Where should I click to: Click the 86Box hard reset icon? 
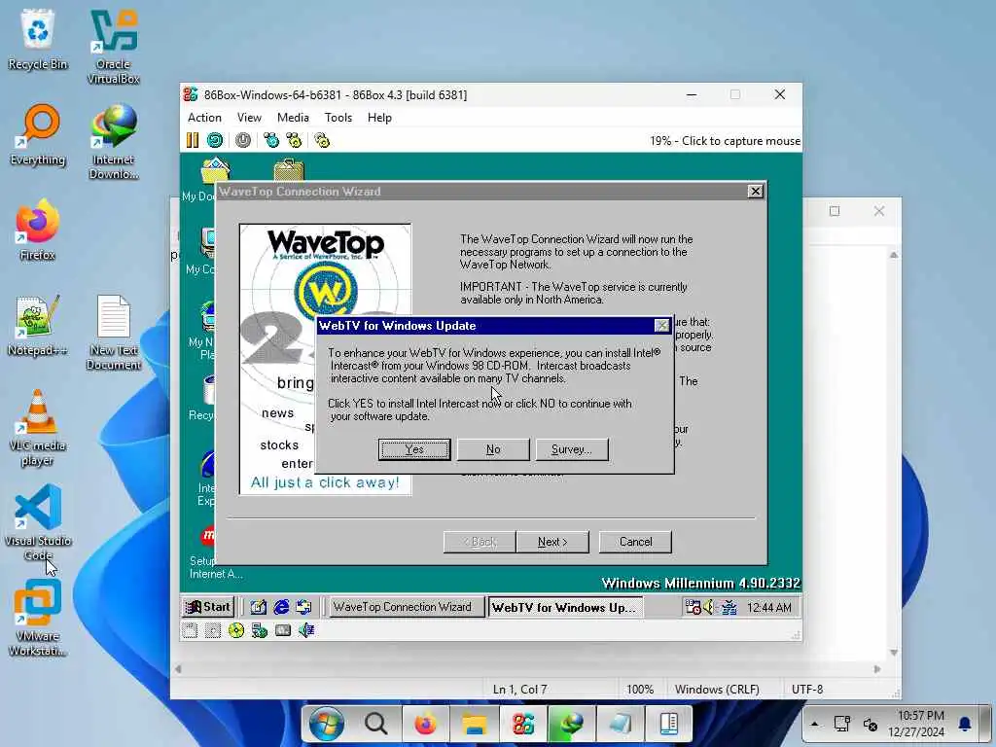pyautogui.click(x=215, y=140)
